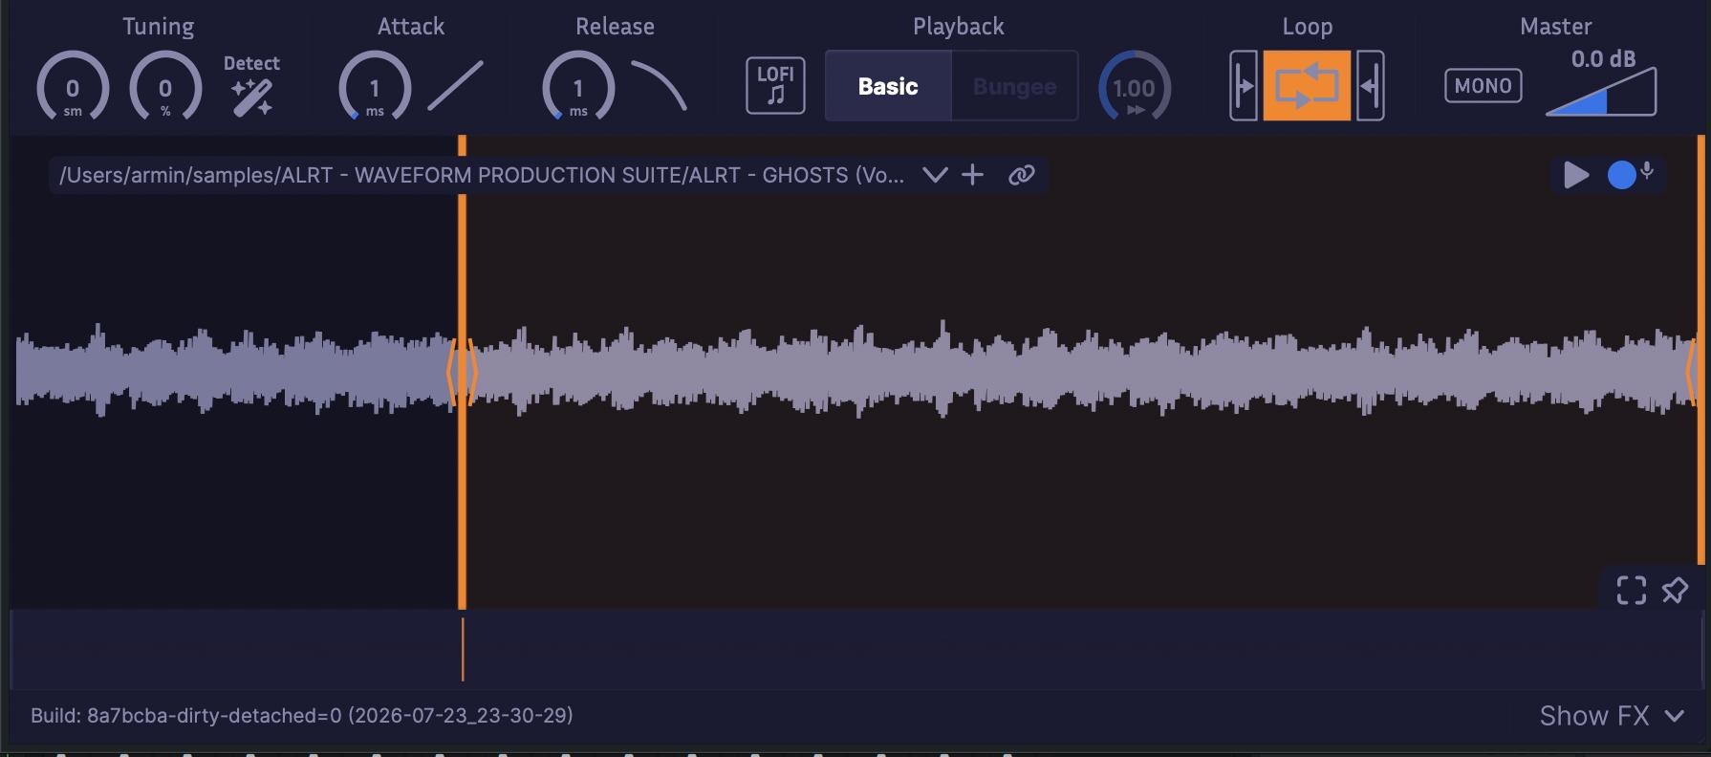1711x757 pixels.
Task: Click the 0.0 dB master value
Action: point(1603,59)
